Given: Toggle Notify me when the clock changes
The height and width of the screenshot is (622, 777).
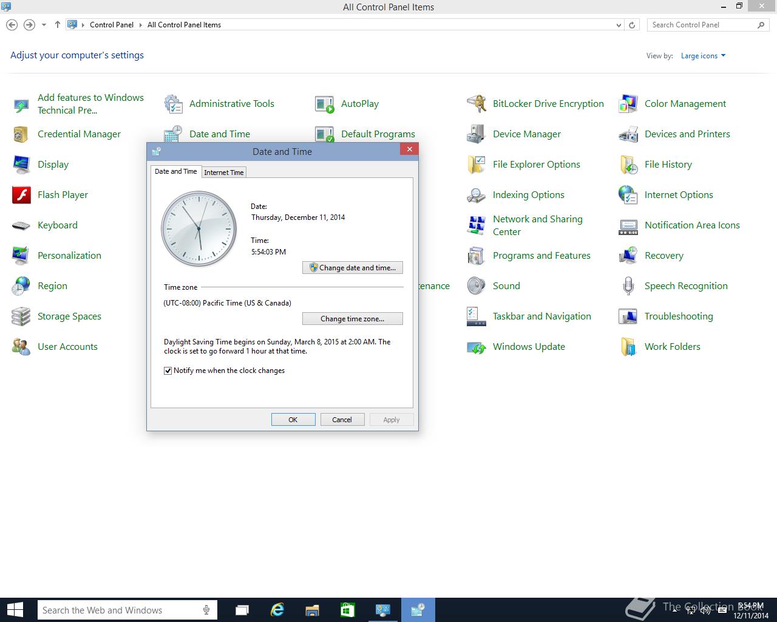Looking at the screenshot, I should pos(168,371).
